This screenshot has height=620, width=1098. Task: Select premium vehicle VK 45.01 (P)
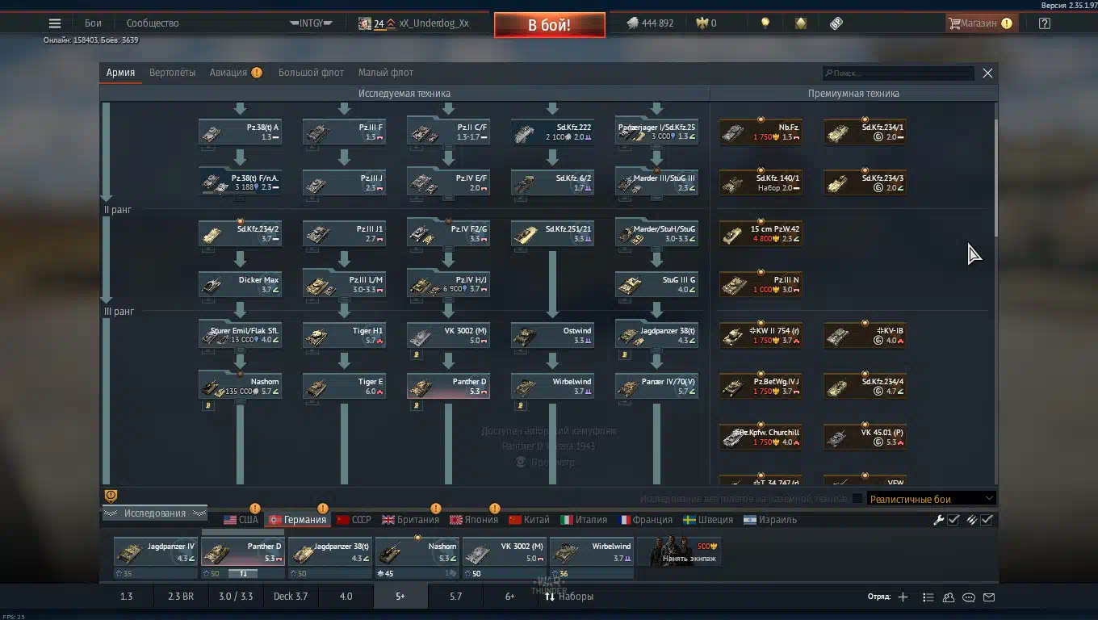[x=865, y=437]
